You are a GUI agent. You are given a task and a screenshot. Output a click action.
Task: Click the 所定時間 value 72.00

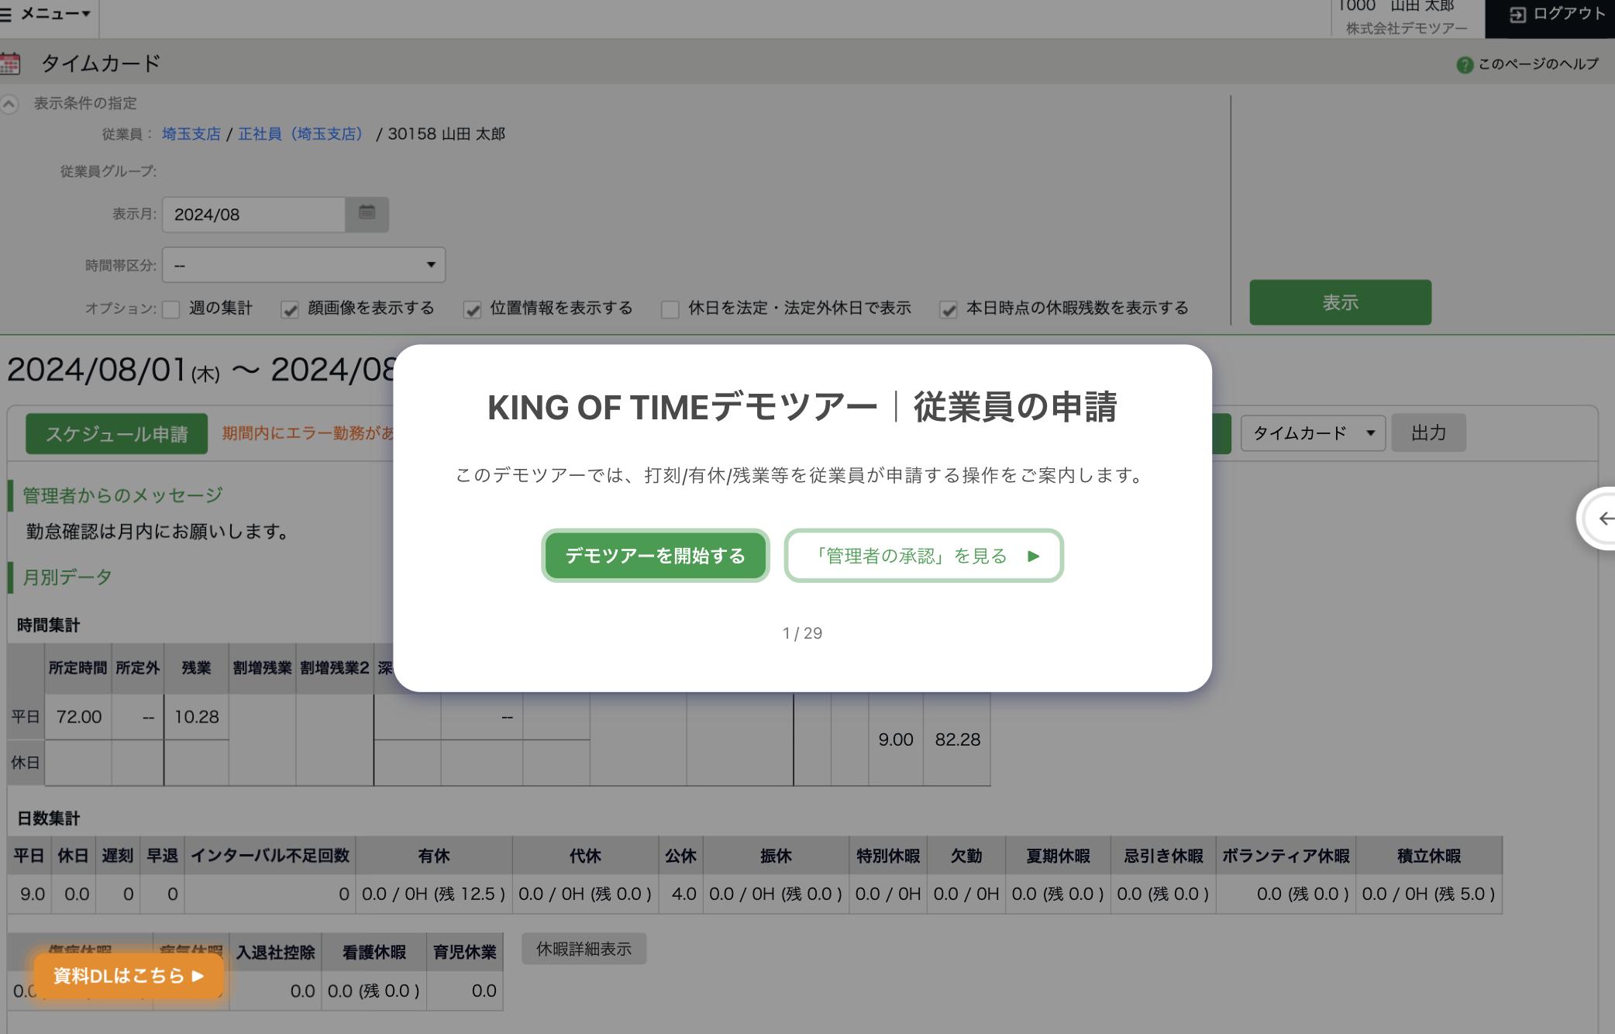79,717
